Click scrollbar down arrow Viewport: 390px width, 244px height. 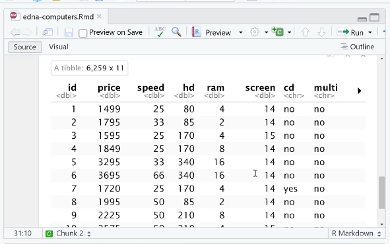(x=382, y=224)
